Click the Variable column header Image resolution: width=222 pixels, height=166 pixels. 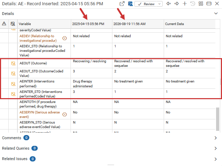(x=44, y=24)
